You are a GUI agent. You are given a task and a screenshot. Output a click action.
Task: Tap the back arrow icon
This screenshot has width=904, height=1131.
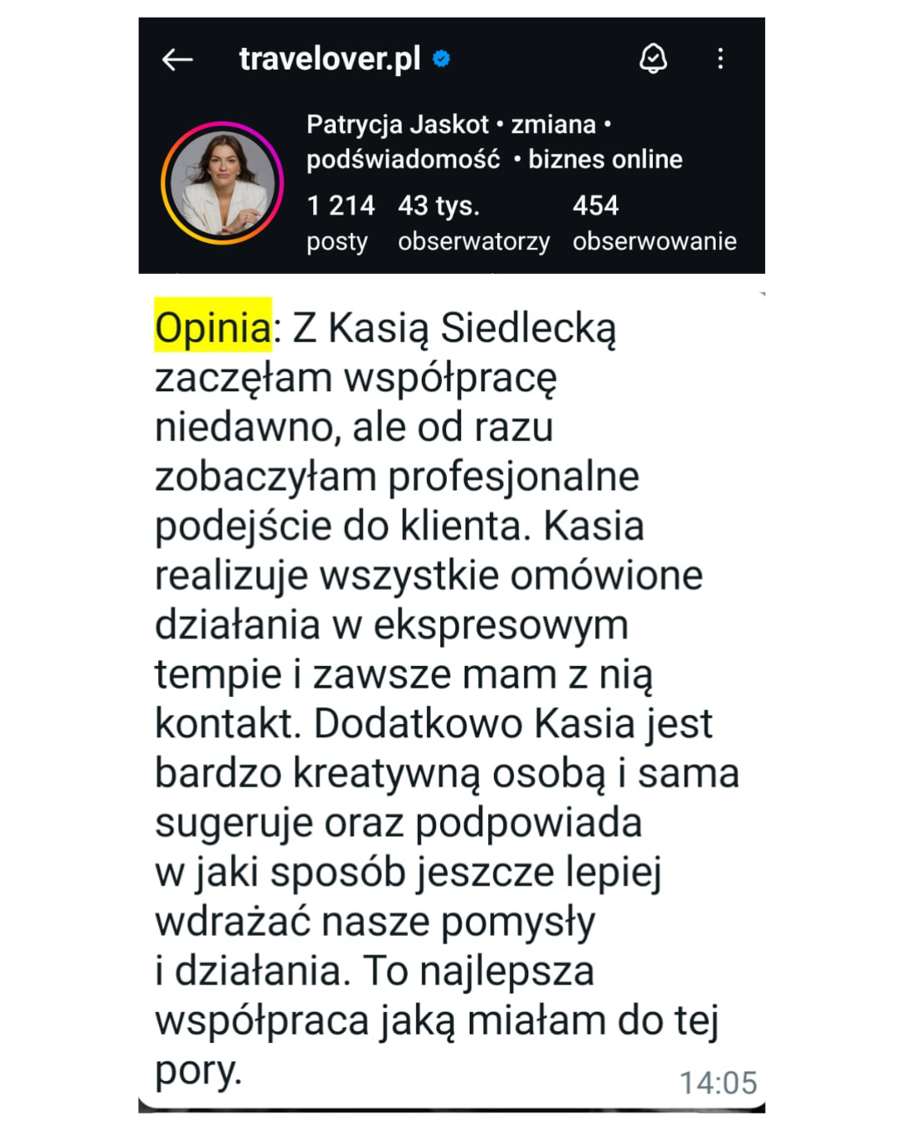(x=177, y=59)
